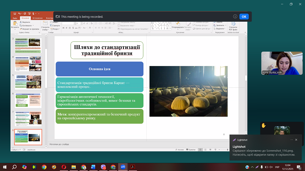This screenshot has height=171, width=305.
Task: Click OK on the recording notice
Action: tap(244, 17)
